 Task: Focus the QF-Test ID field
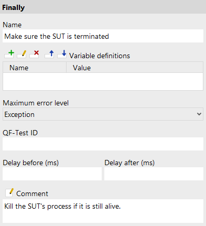pyautogui.click(x=103, y=144)
